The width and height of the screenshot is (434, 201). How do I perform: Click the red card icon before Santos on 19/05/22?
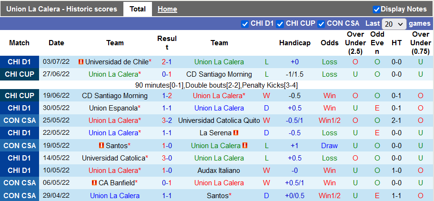(101, 146)
